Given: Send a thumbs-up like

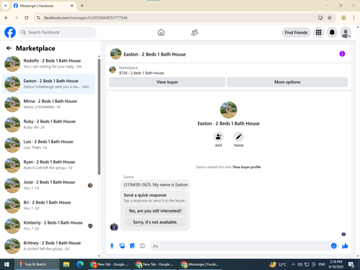Looking at the screenshot, I should point(345,246).
